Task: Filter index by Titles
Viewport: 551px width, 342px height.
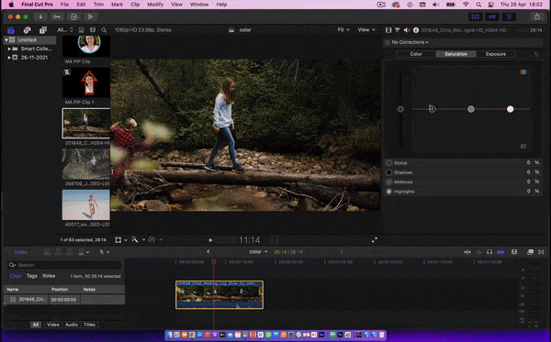Action: pyautogui.click(x=89, y=325)
